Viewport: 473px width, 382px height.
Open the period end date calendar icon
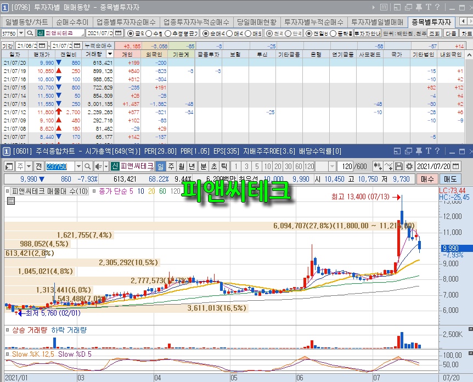[x=77, y=46]
